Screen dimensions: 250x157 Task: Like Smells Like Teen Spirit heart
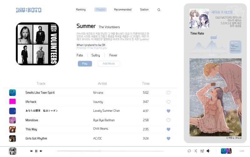pyautogui.click(x=168, y=93)
